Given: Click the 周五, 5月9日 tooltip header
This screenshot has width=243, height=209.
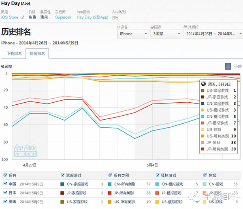Looking at the screenshot, I should pyautogui.click(x=219, y=84).
